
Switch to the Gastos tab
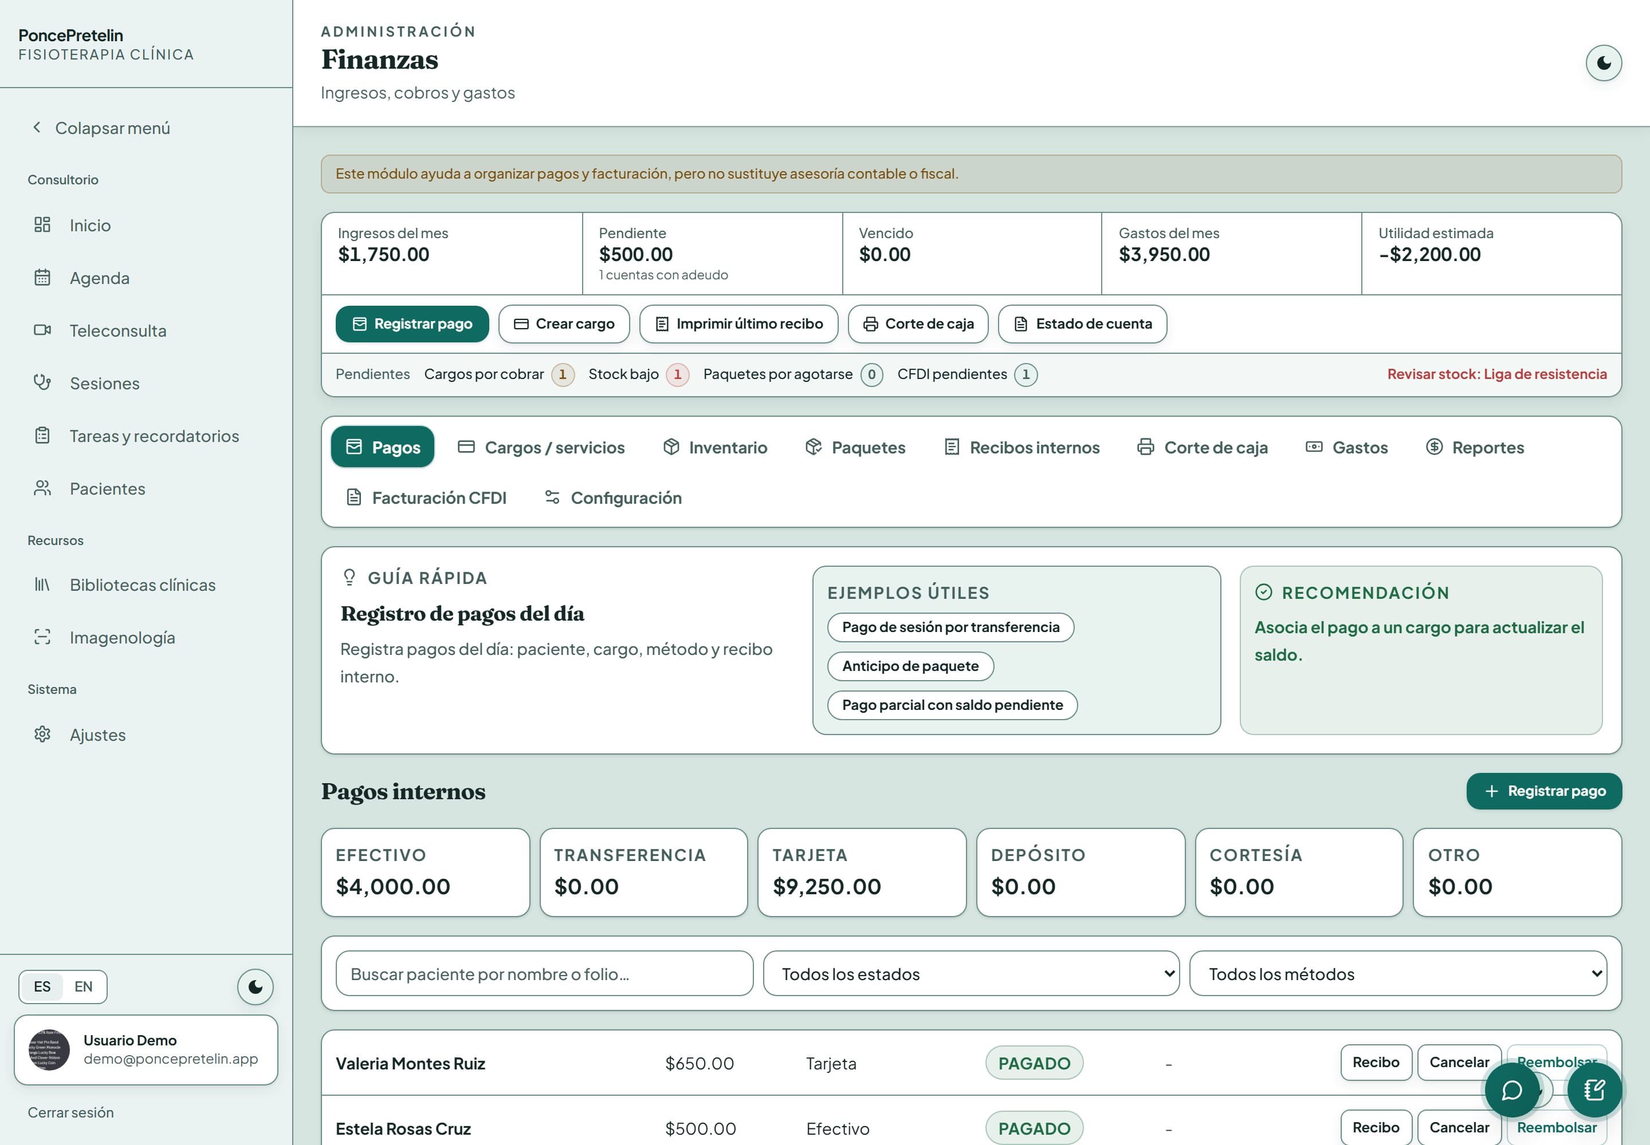click(x=1347, y=447)
